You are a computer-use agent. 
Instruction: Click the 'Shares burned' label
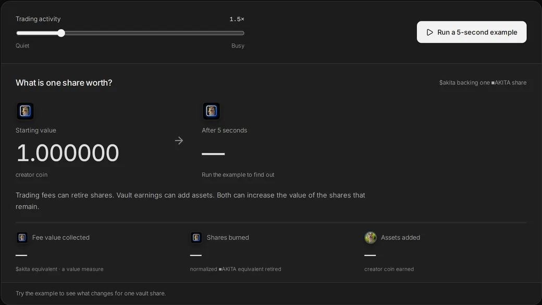228,238
